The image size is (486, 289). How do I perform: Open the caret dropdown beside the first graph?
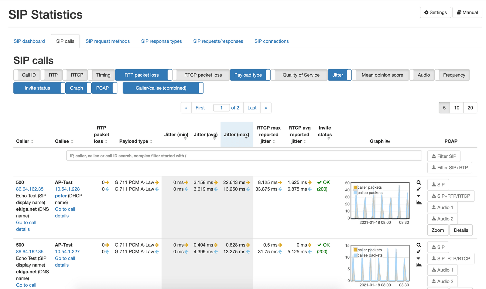[x=419, y=196]
